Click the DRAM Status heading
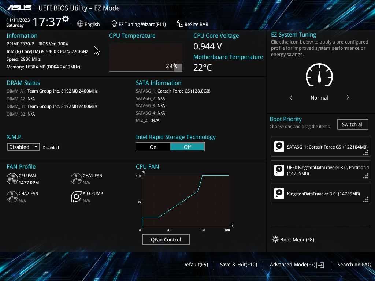The height and width of the screenshot is (281, 375). pos(23,83)
